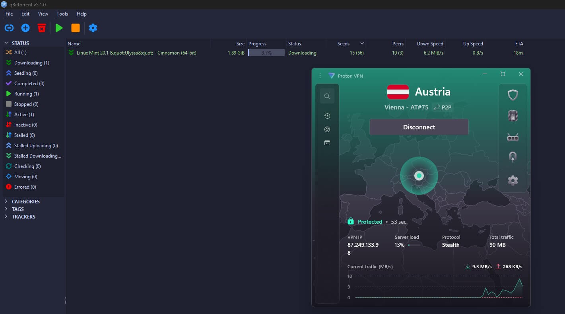Select the Stalled (0) filter
The height and width of the screenshot is (314, 565).
[33, 135]
